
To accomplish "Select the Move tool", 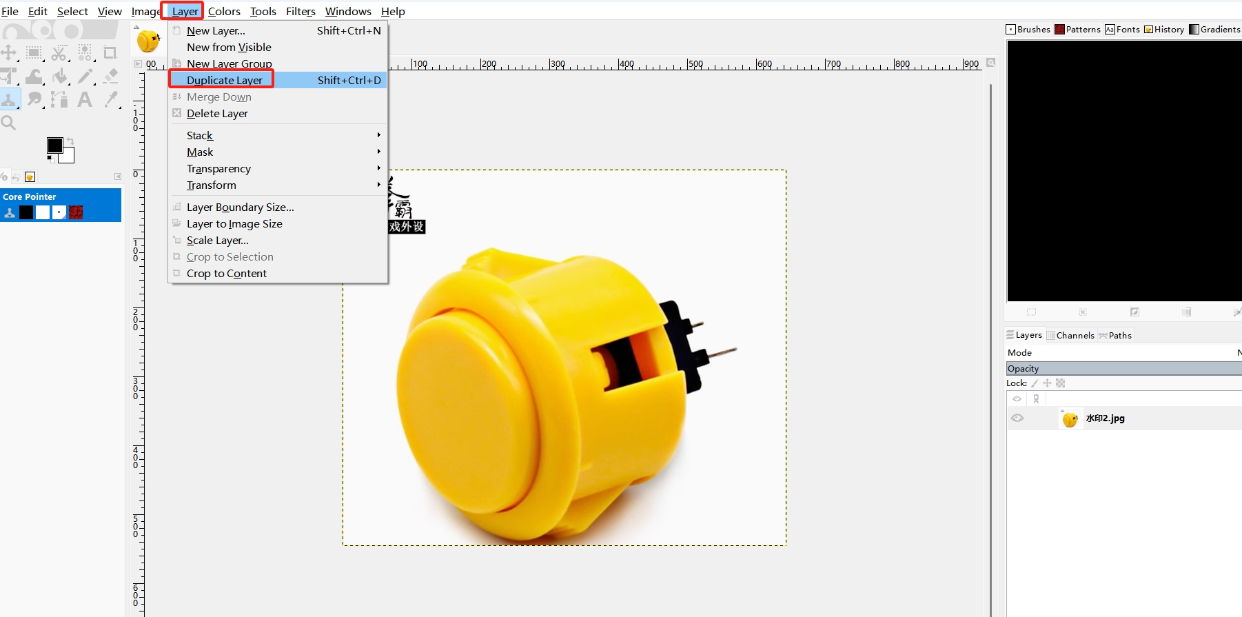I will coord(9,53).
